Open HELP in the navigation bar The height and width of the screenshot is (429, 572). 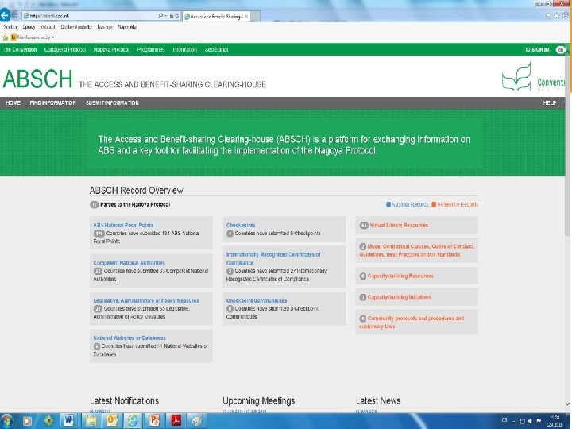pos(550,103)
